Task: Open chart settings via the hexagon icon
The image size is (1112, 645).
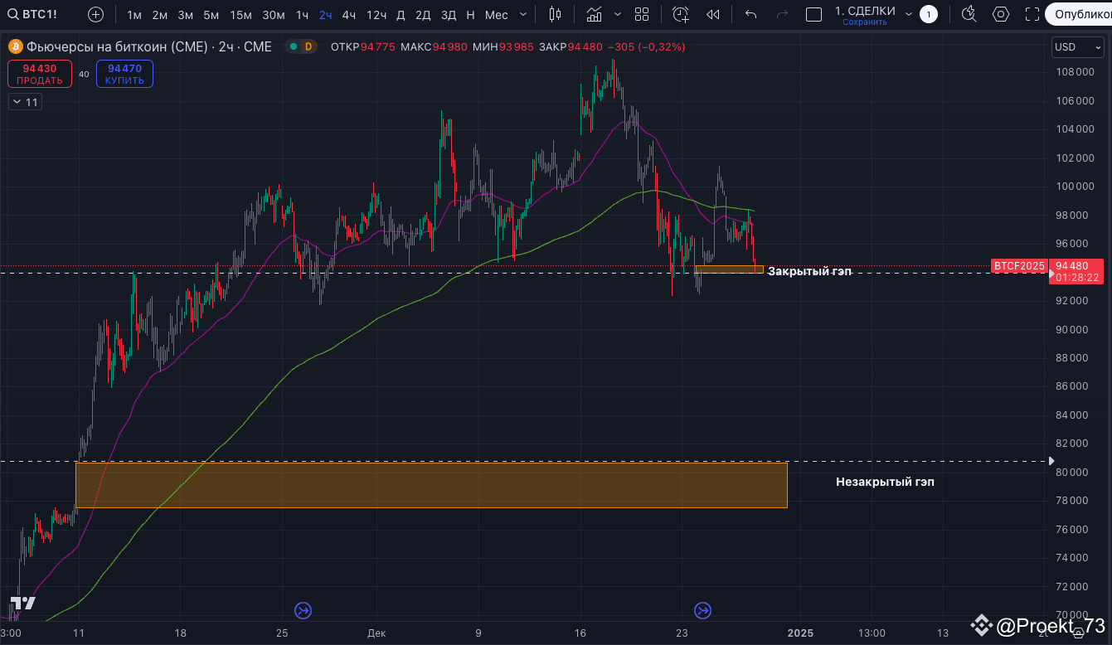Action: [x=1000, y=14]
